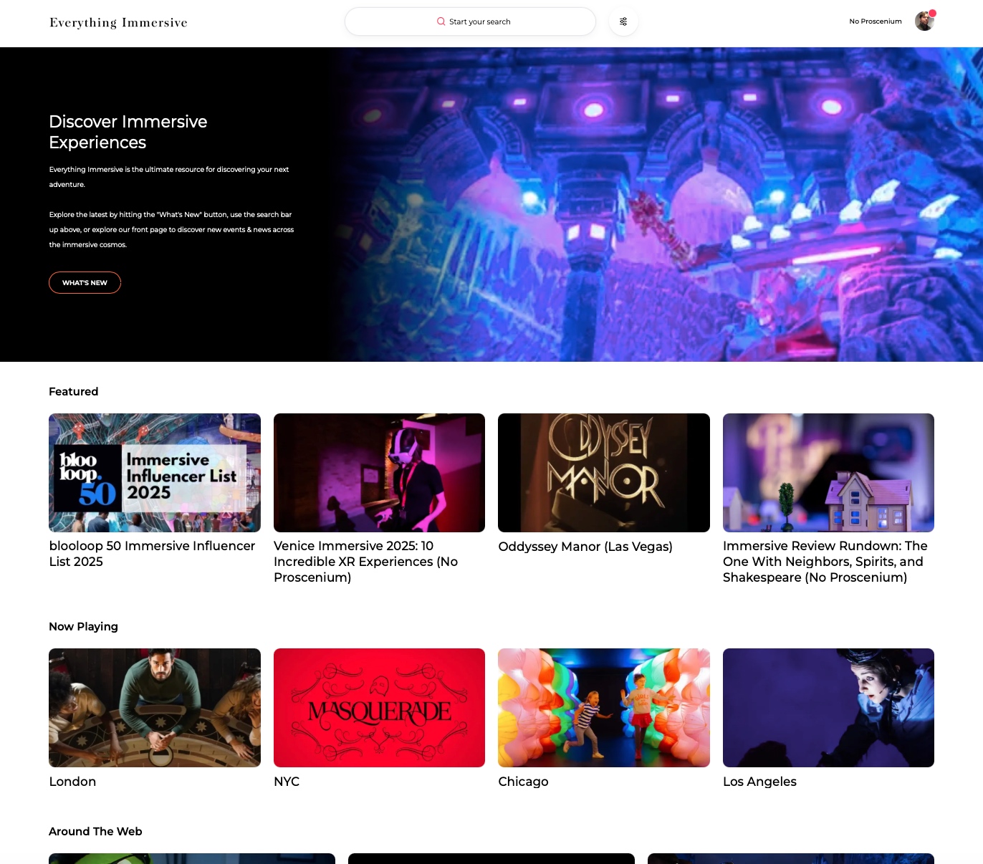Click the Oddyssey Manor (Las Vegas) title

point(585,547)
